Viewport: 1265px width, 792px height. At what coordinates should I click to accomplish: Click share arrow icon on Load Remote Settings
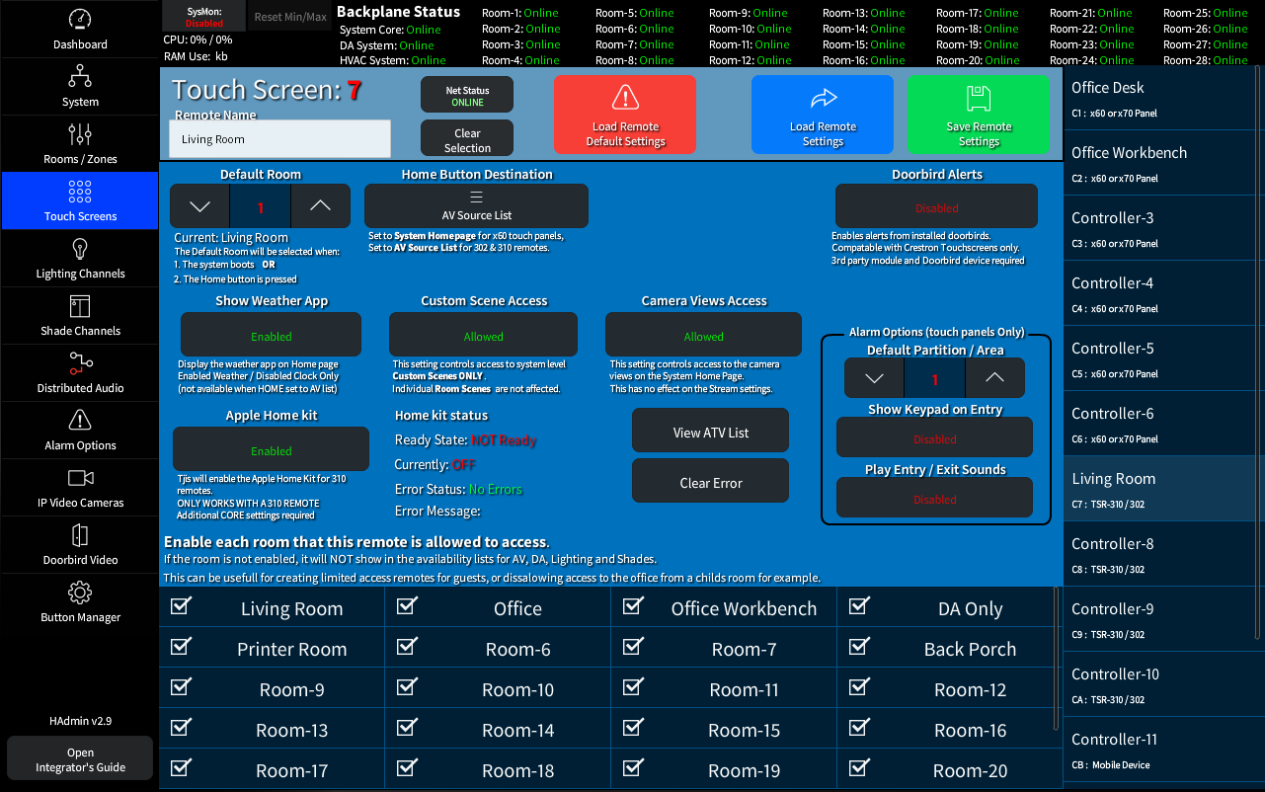[823, 97]
